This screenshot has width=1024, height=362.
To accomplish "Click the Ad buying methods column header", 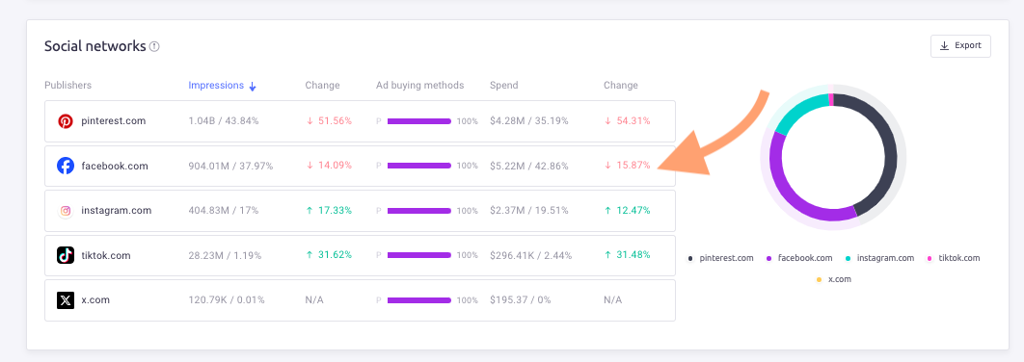I will (x=420, y=86).
